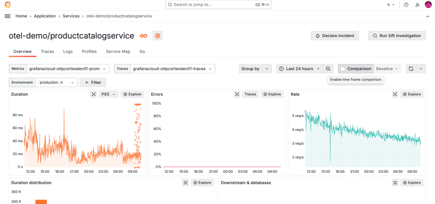Viewport: 435px width, 204px height.
Task: Click the plus add-new icon in top bar
Action: point(388,5)
